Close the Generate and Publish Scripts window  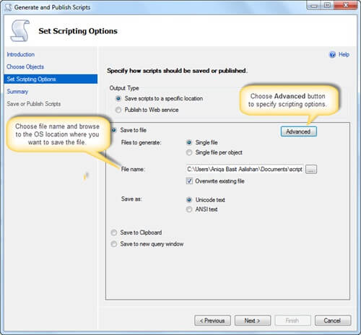[346, 5]
